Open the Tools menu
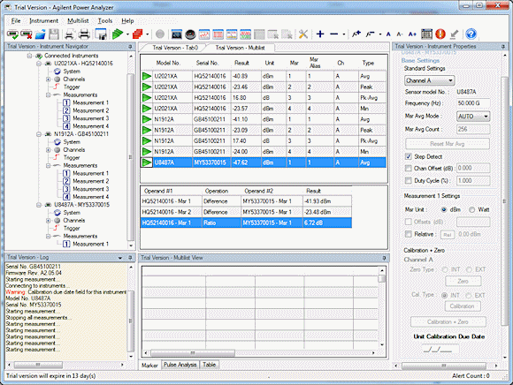513x385 pixels. (105, 20)
